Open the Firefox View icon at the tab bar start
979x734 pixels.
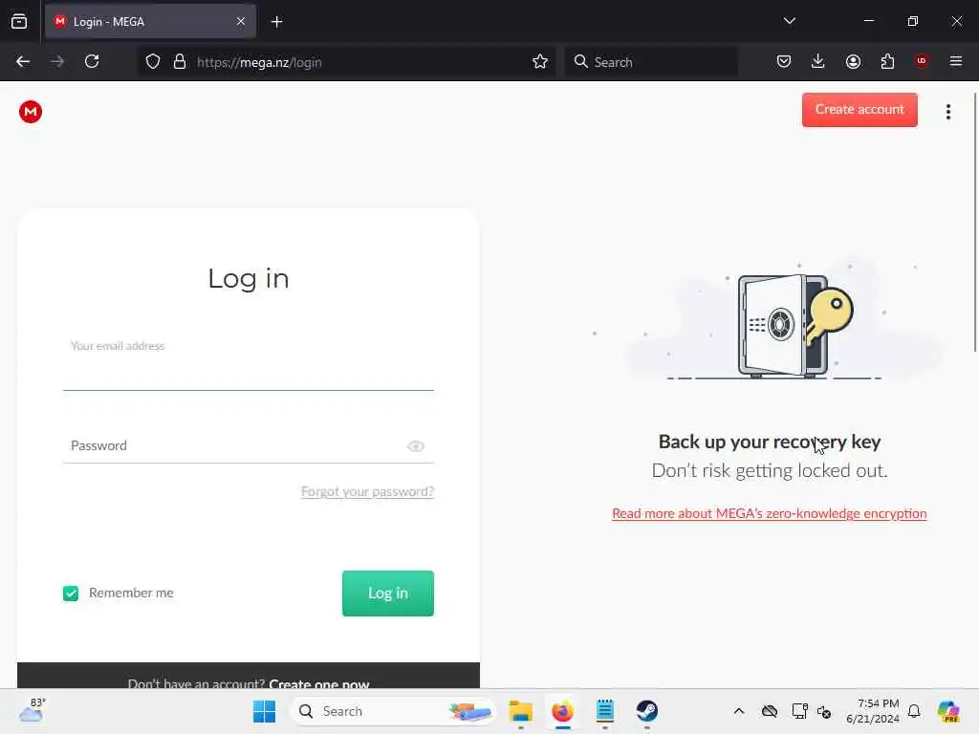click(x=19, y=21)
